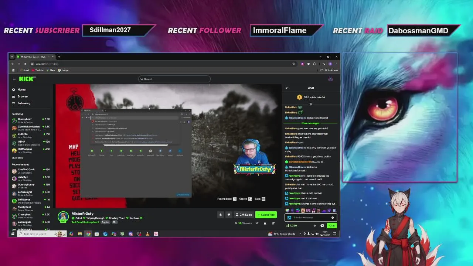Viewport: 473px width, 266px height.
Task: Open schneckyirl recommended channel
Action: coord(31,193)
